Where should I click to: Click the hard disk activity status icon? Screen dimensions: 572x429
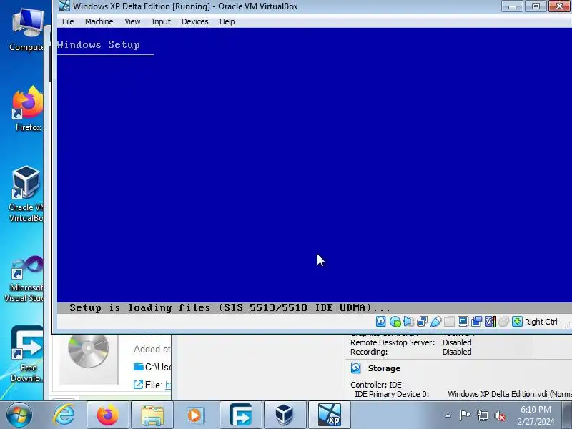(380, 321)
